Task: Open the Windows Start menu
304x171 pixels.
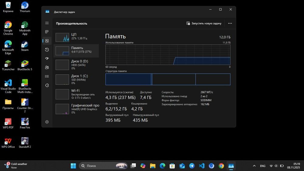Action: tap(73, 166)
